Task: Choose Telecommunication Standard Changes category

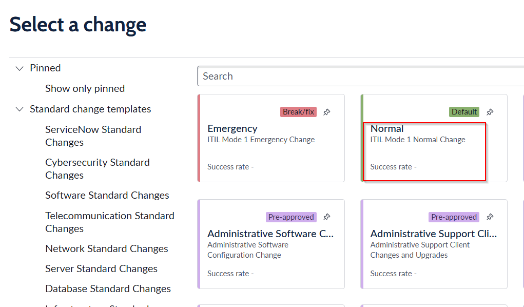Action: 110,222
